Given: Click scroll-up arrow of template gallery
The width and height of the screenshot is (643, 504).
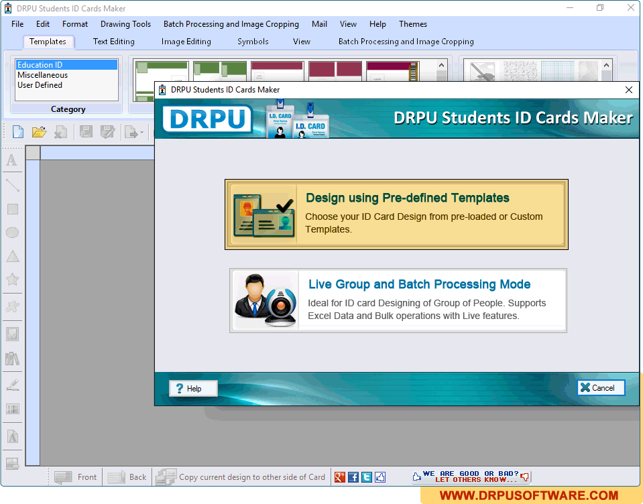Looking at the screenshot, I should click(x=441, y=65).
